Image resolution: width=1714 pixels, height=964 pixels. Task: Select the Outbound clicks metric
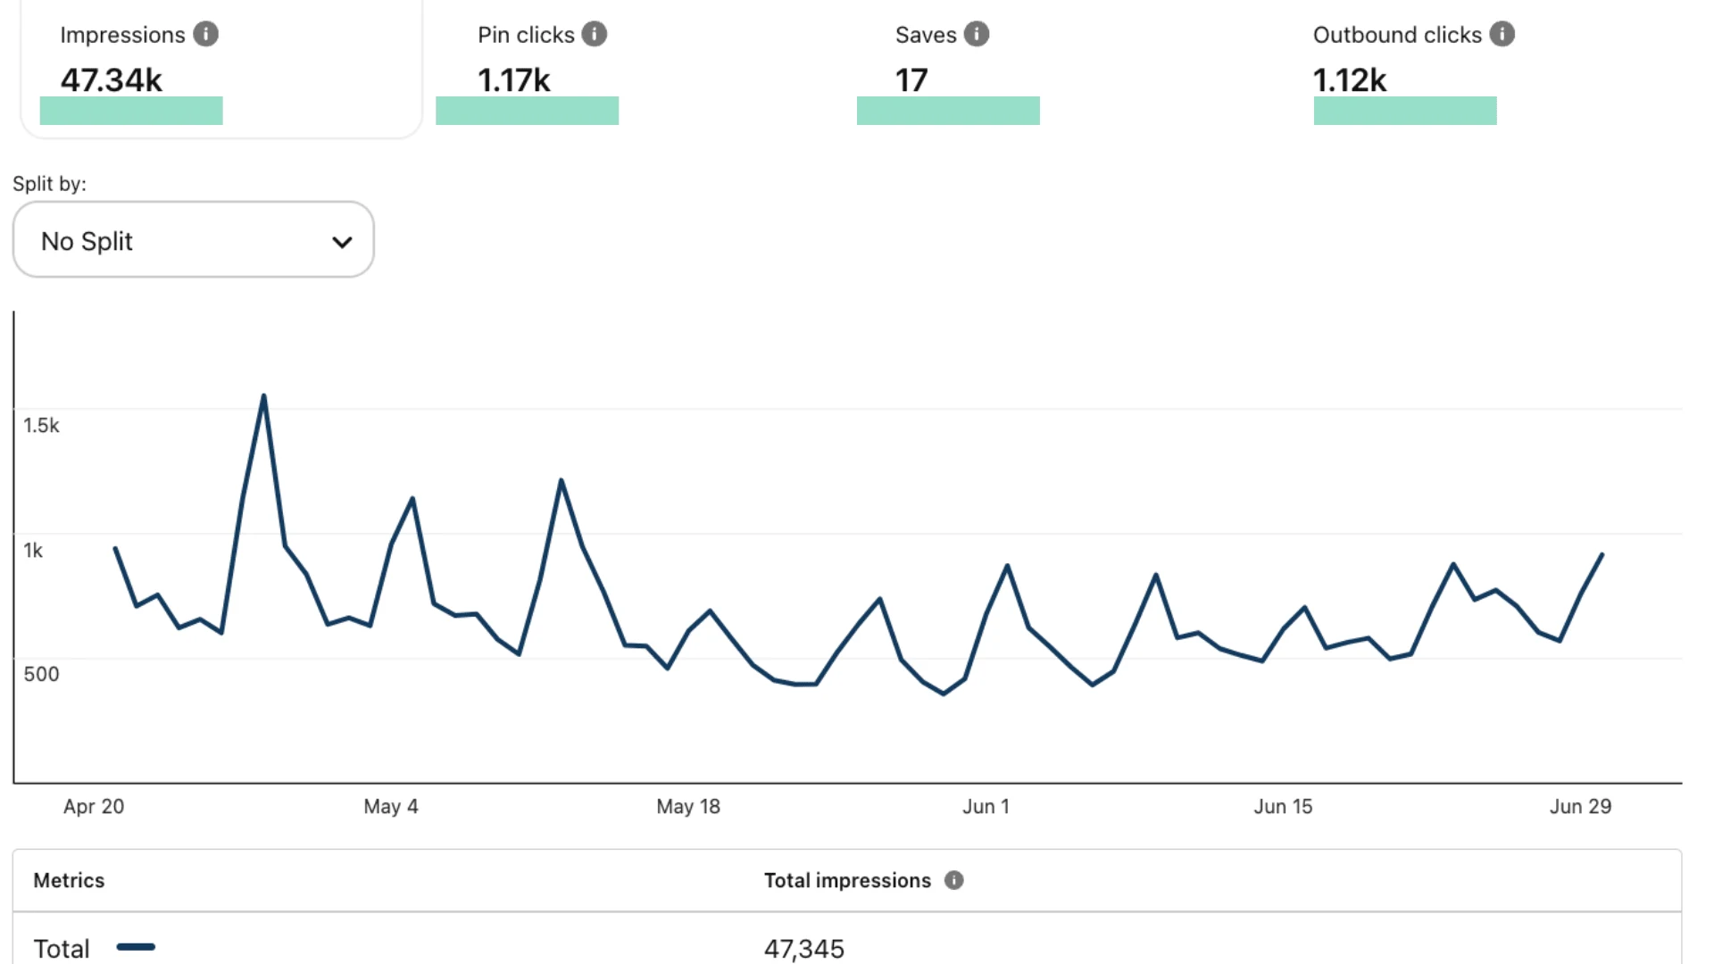(x=1397, y=35)
